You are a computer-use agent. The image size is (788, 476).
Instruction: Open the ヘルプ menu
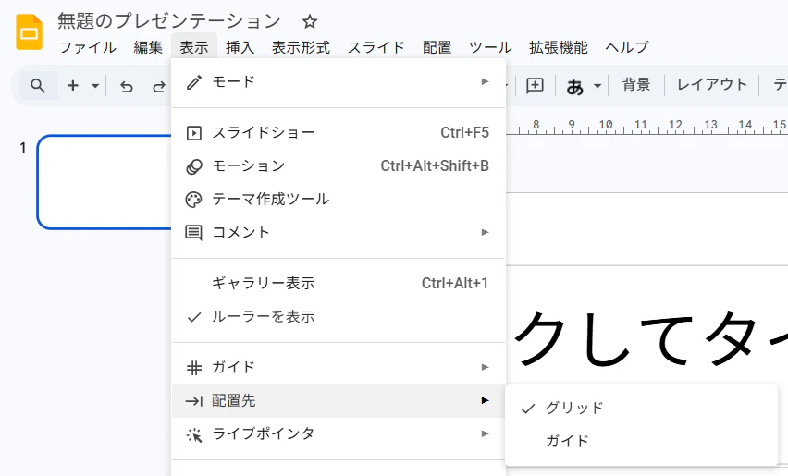627,47
